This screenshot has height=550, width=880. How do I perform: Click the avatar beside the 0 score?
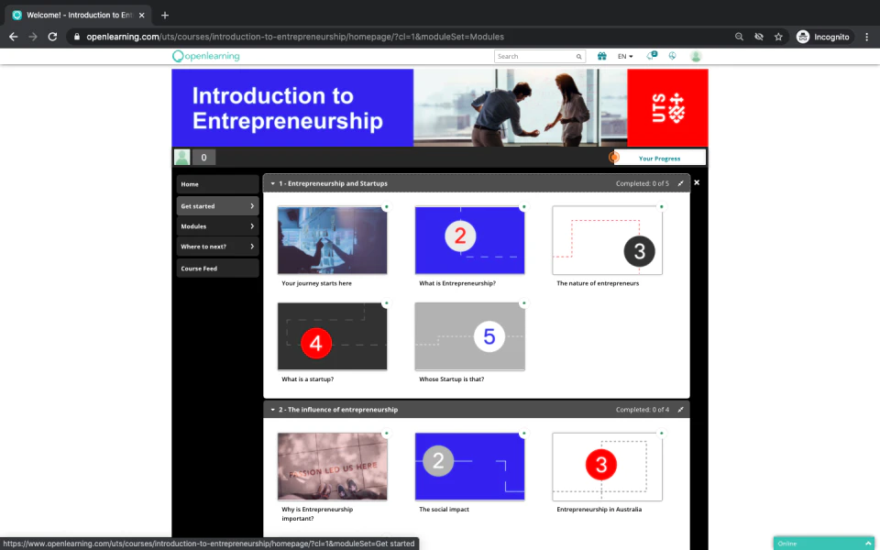pos(181,157)
